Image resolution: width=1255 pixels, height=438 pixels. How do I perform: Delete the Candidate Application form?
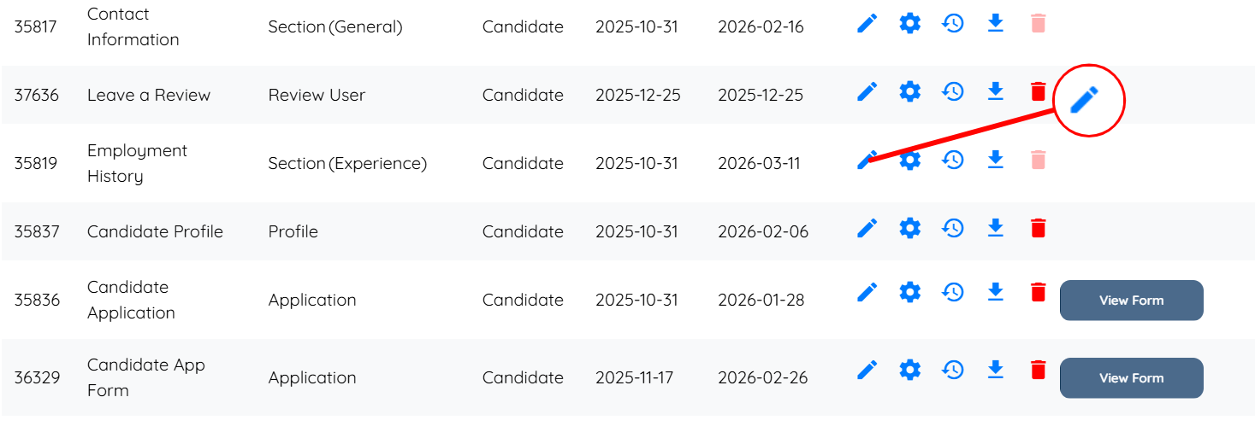1038,293
